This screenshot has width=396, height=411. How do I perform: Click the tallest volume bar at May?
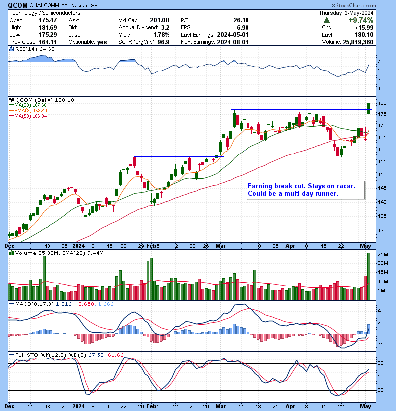click(x=369, y=276)
